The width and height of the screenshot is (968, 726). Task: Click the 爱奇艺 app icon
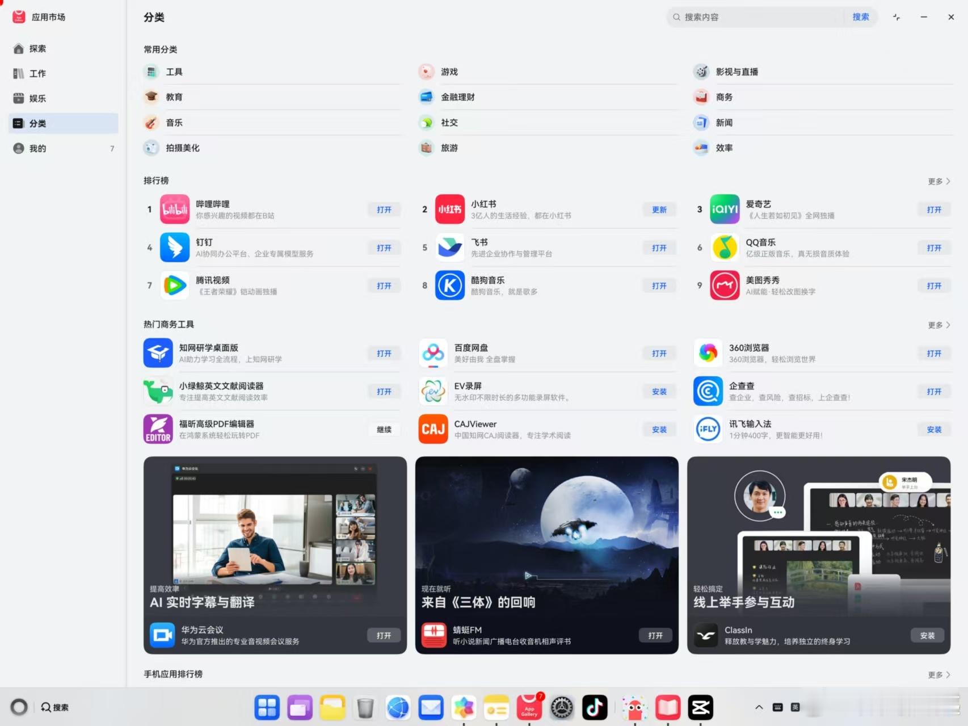click(x=725, y=209)
